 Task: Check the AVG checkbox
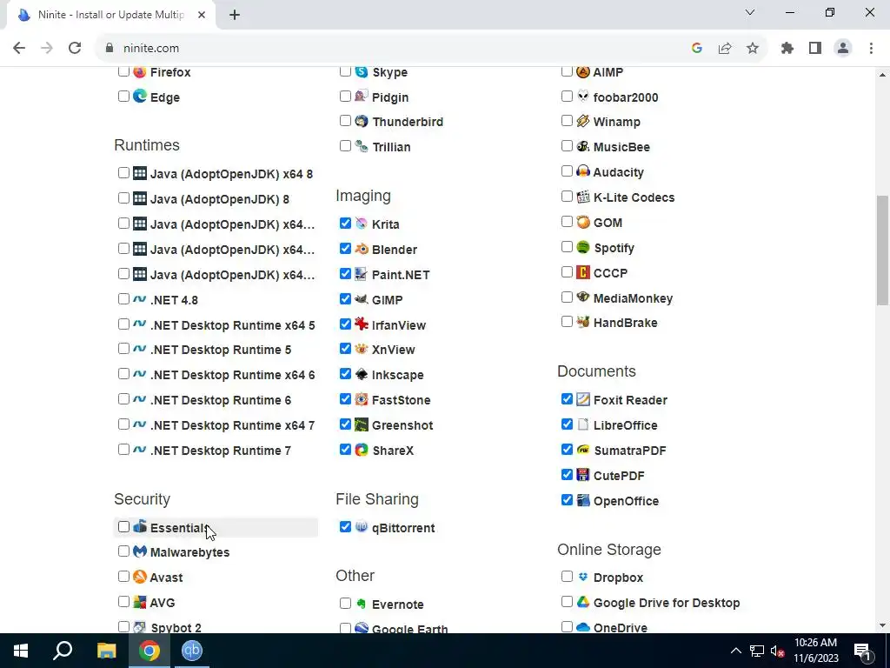[123, 602]
